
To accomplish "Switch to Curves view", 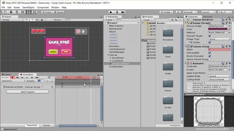I will pos(46,125).
